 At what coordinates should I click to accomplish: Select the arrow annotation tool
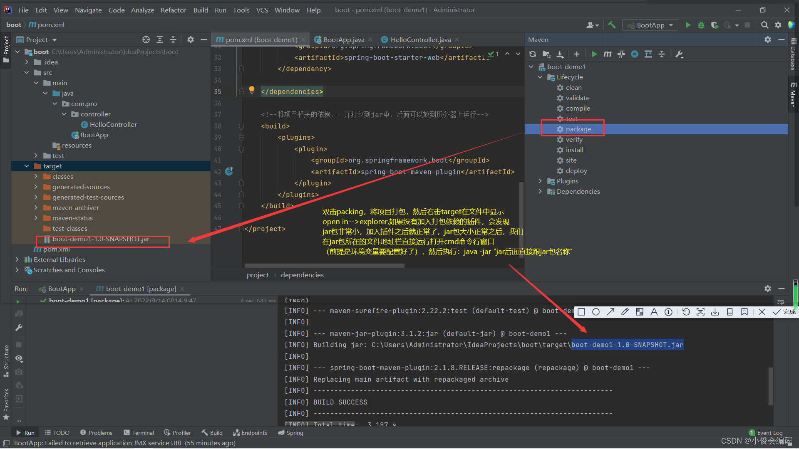(610, 312)
